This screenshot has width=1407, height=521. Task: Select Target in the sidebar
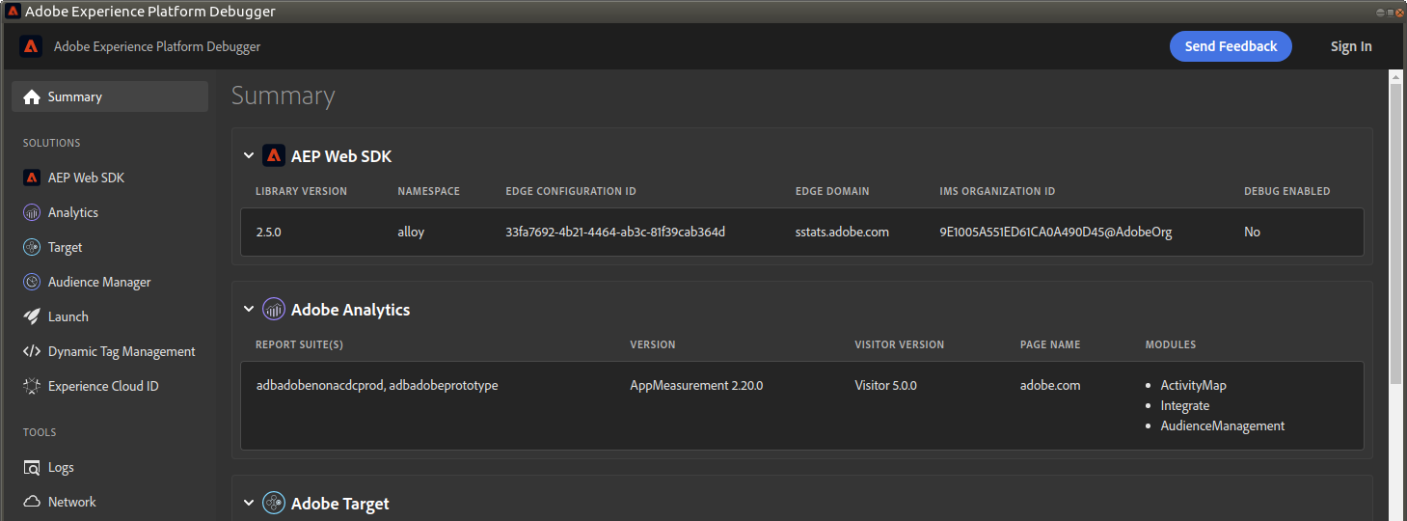tap(110, 247)
